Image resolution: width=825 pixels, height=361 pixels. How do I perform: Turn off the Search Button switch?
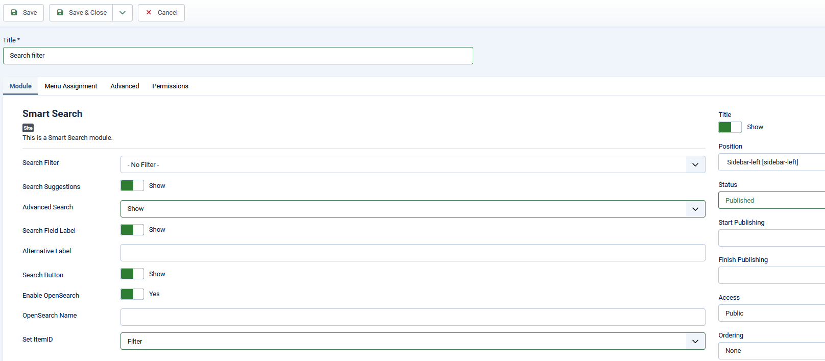tap(132, 274)
